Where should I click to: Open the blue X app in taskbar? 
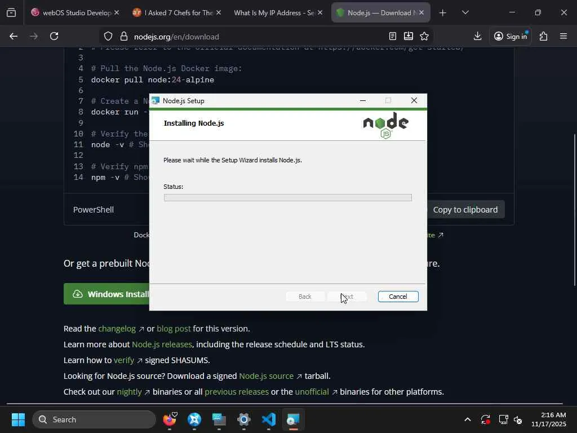pos(194,419)
